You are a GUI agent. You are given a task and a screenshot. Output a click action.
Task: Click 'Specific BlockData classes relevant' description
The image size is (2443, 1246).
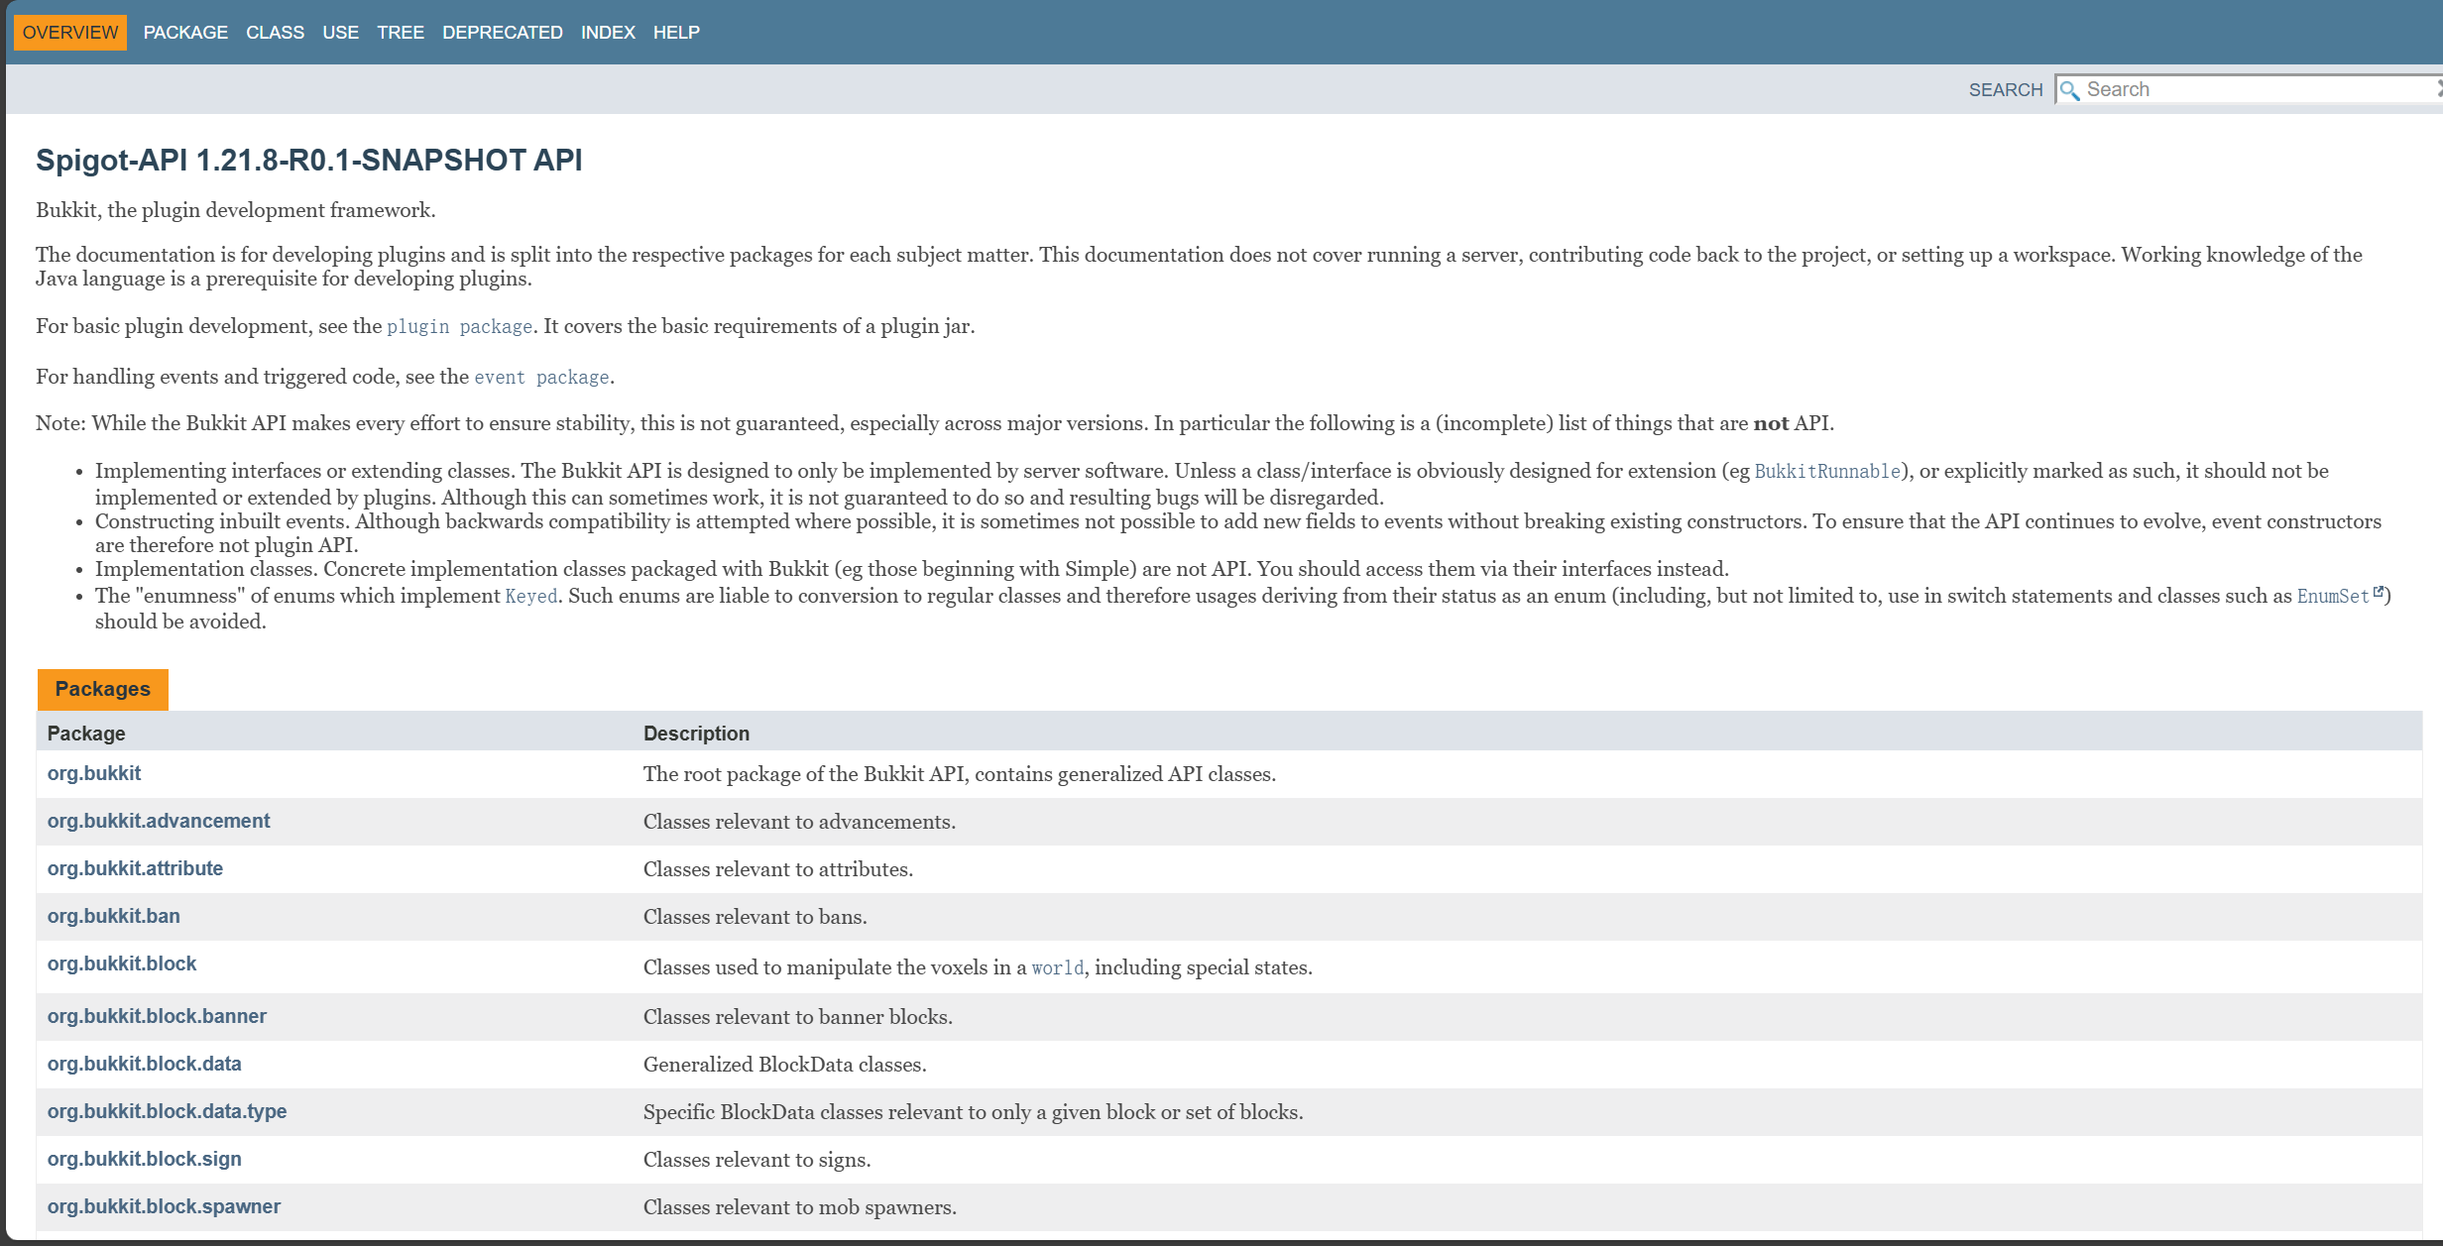pos(974,1112)
